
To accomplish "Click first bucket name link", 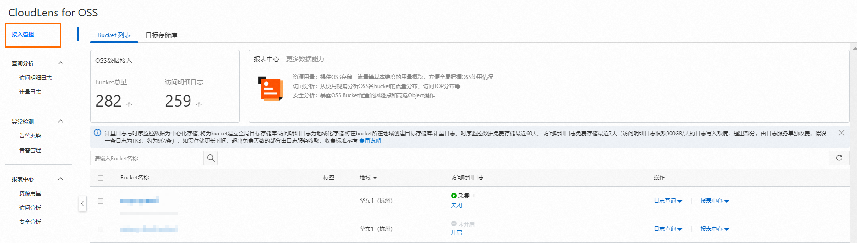I will 139,200.
